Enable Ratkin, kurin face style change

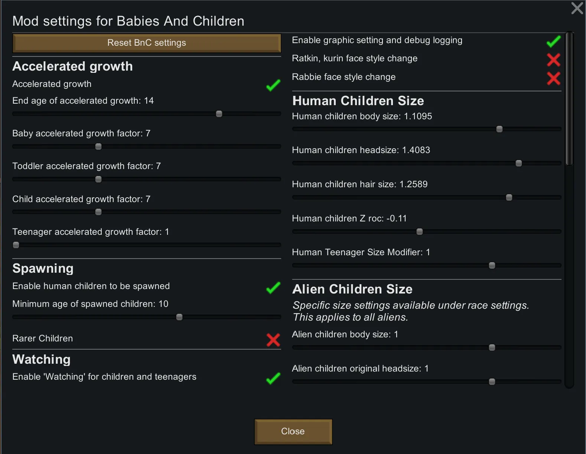[x=553, y=60]
